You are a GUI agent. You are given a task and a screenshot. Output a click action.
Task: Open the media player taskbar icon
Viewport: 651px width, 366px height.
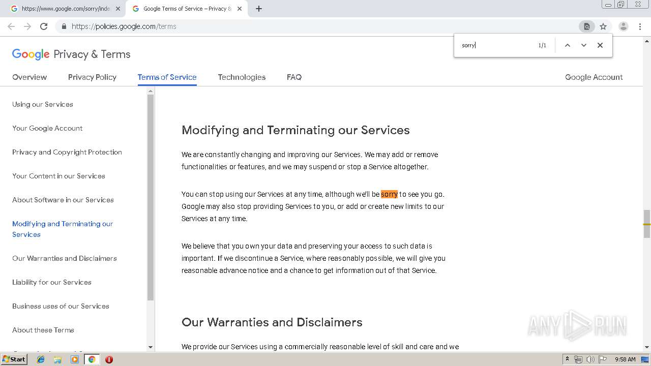coord(75,359)
